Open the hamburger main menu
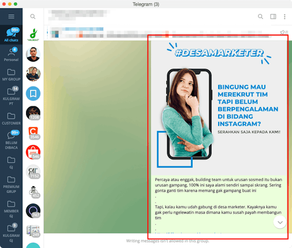292x248 pixels. [11, 17]
